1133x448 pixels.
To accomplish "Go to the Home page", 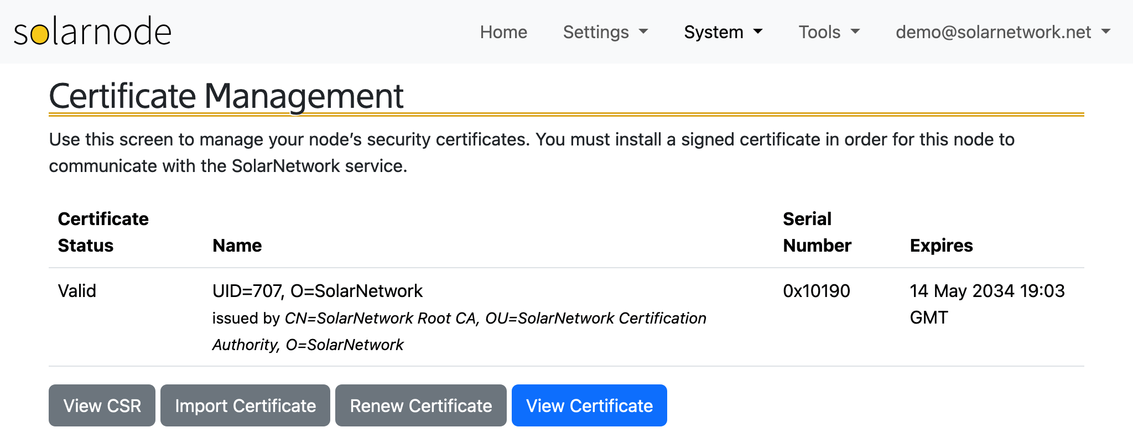I will click(x=503, y=32).
